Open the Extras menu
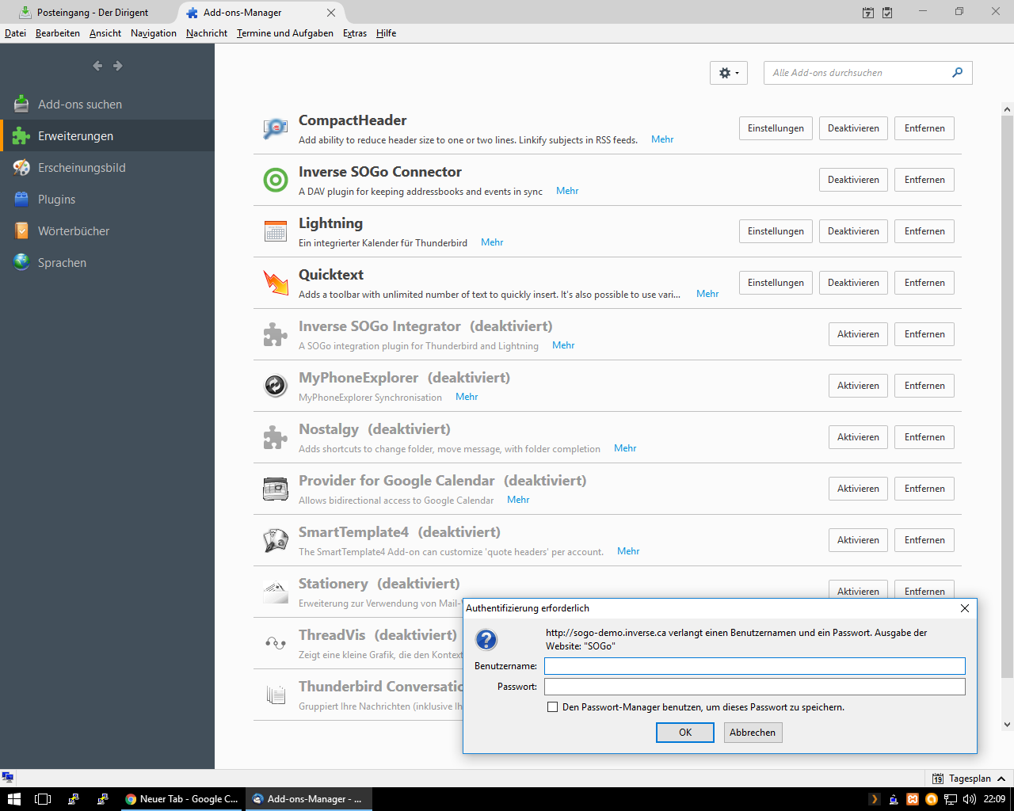The width and height of the screenshot is (1014, 811). coord(354,33)
